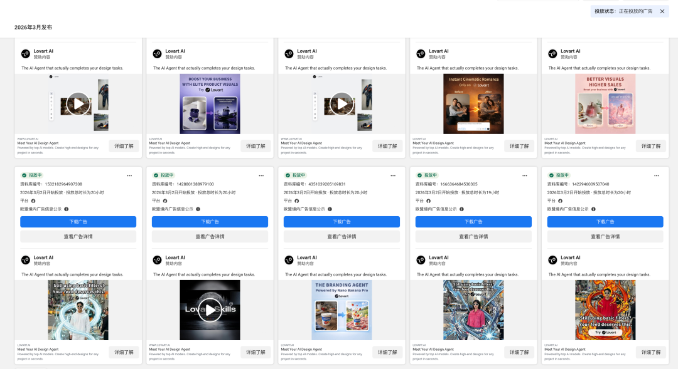Click the 投放中 green status badge on ad 1666364684530305

pos(427,175)
